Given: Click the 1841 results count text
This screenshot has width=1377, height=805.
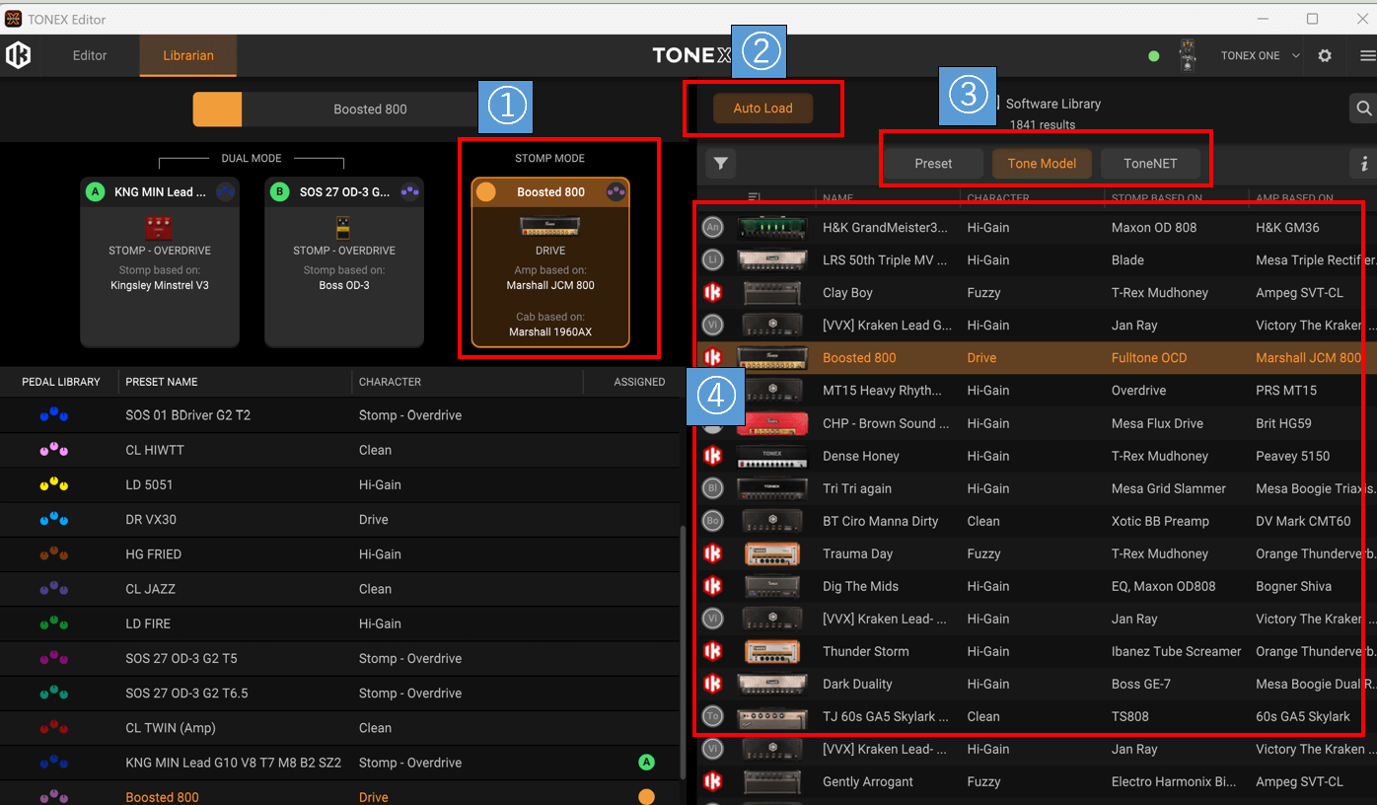Looking at the screenshot, I should 1043,125.
